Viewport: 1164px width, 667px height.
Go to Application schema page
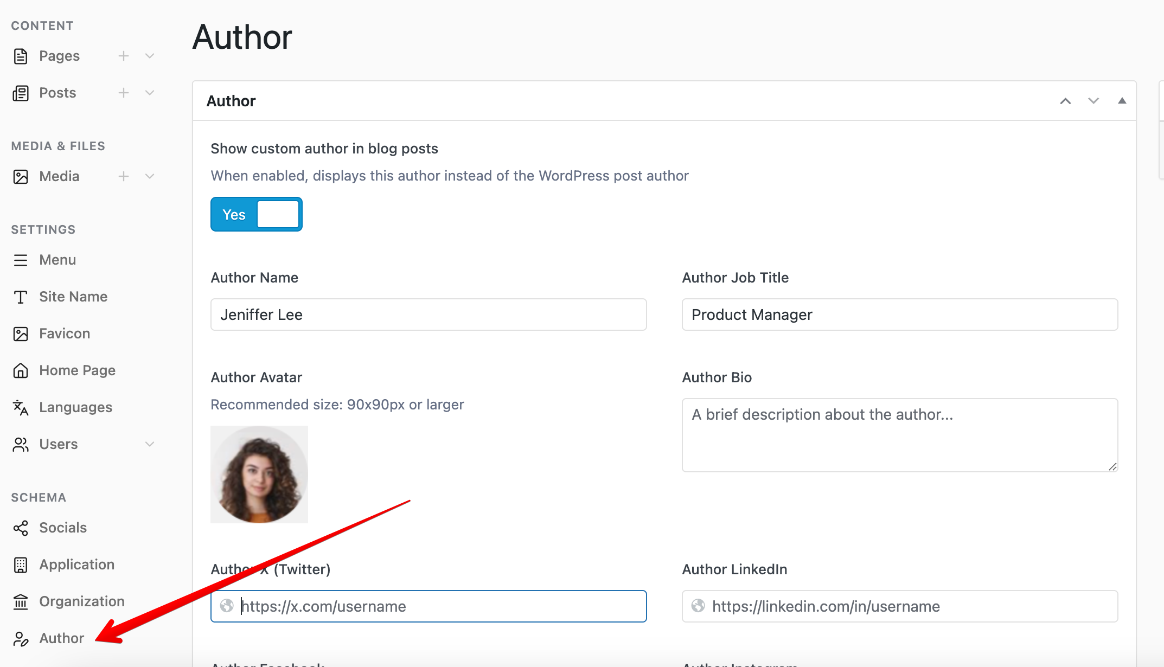pos(76,565)
